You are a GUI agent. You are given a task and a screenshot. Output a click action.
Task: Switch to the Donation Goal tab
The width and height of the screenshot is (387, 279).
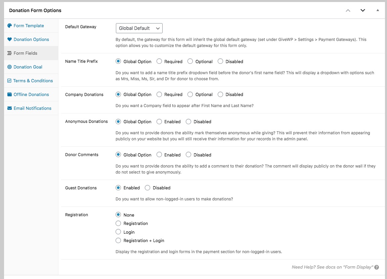click(x=31, y=67)
